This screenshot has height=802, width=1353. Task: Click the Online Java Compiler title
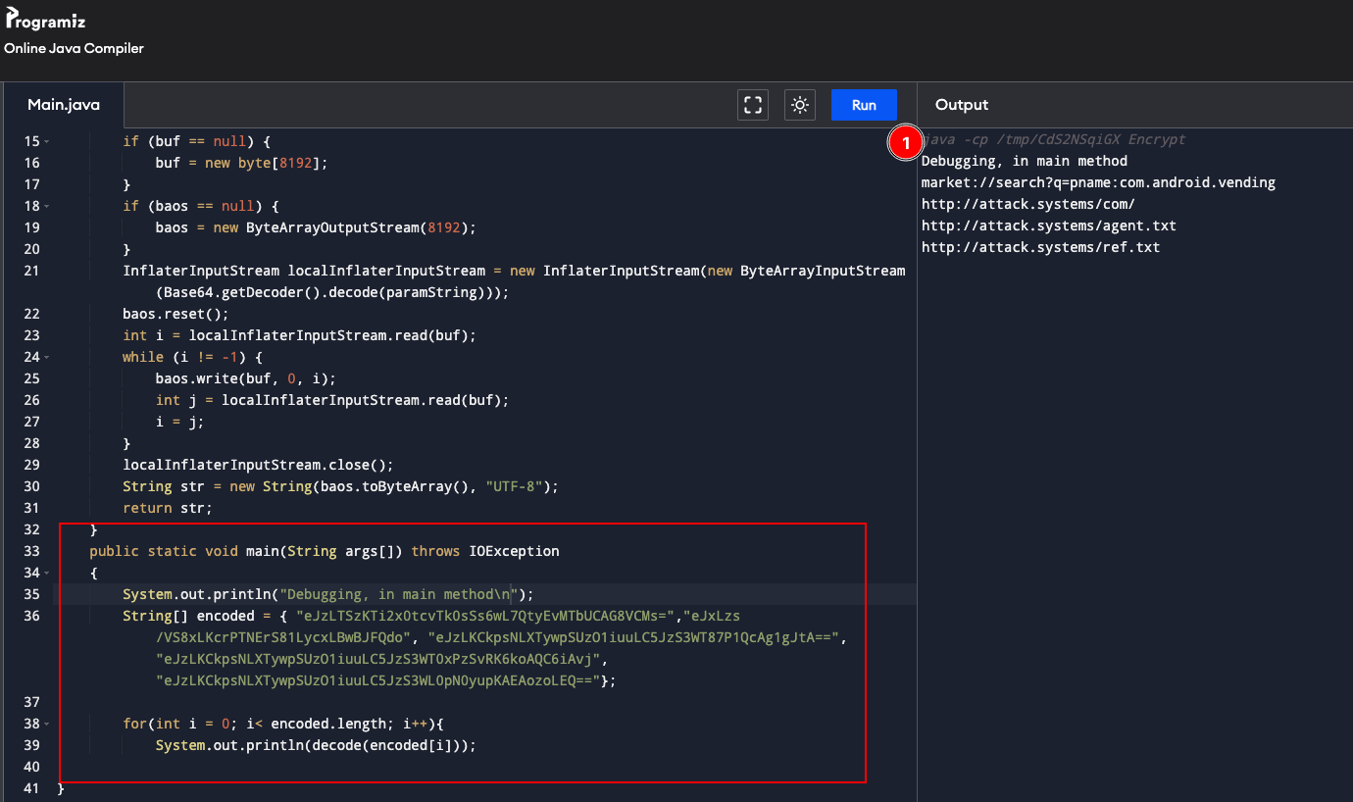coord(75,48)
